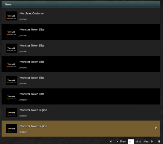Screen dimensions: 163x144
Task: Click the left arrow before Prev
Action: click(118, 141)
